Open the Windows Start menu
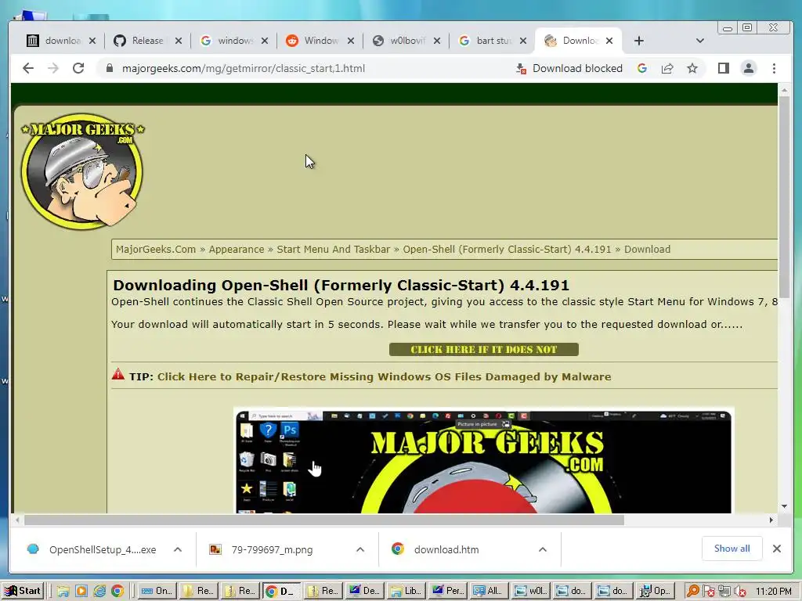The image size is (802, 601). pos(23,592)
